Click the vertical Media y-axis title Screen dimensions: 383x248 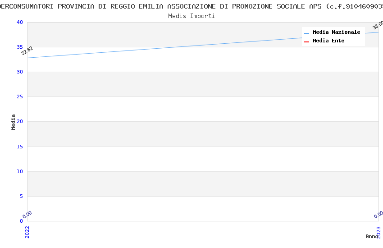pyautogui.click(x=14, y=122)
